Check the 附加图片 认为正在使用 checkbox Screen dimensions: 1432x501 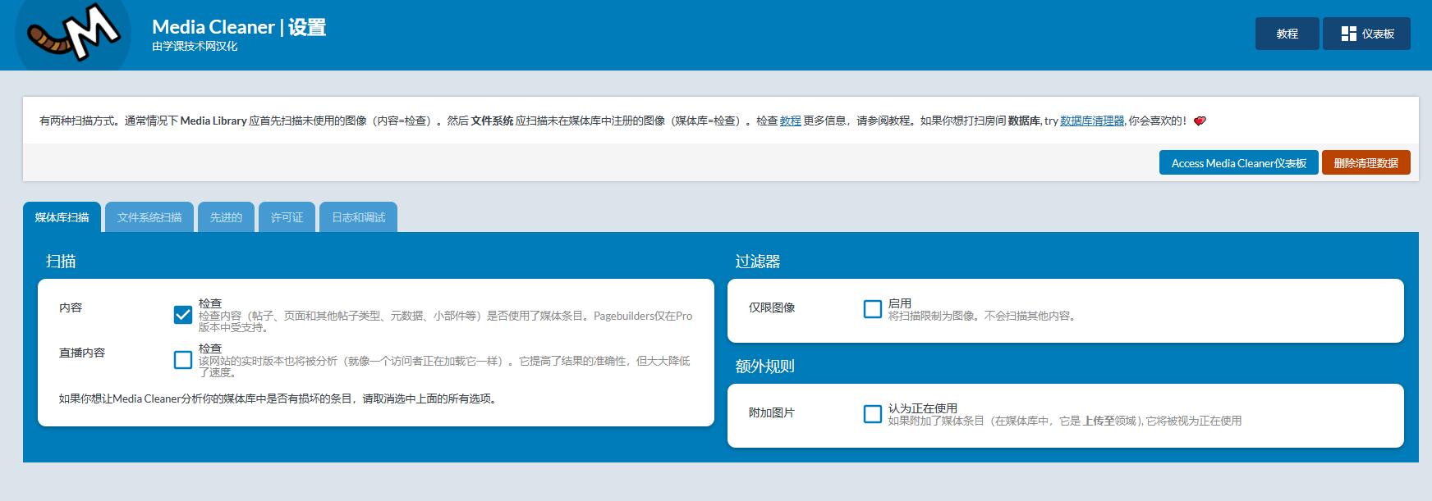(873, 414)
